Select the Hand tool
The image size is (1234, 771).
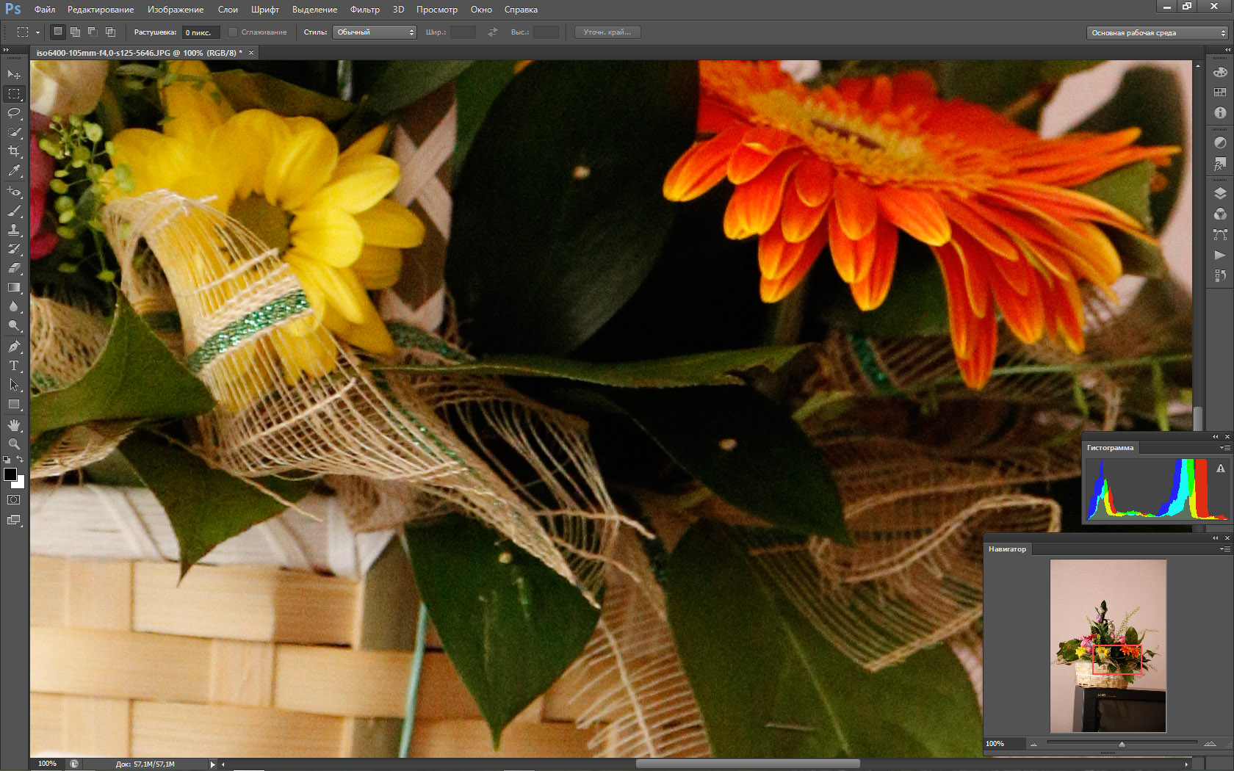tap(14, 425)
